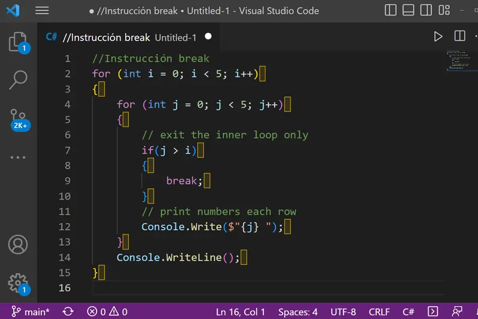The image size is (478, 319).
Task: Toggle the Primary Side Bar visibility
Action: (x=390, y=10)
